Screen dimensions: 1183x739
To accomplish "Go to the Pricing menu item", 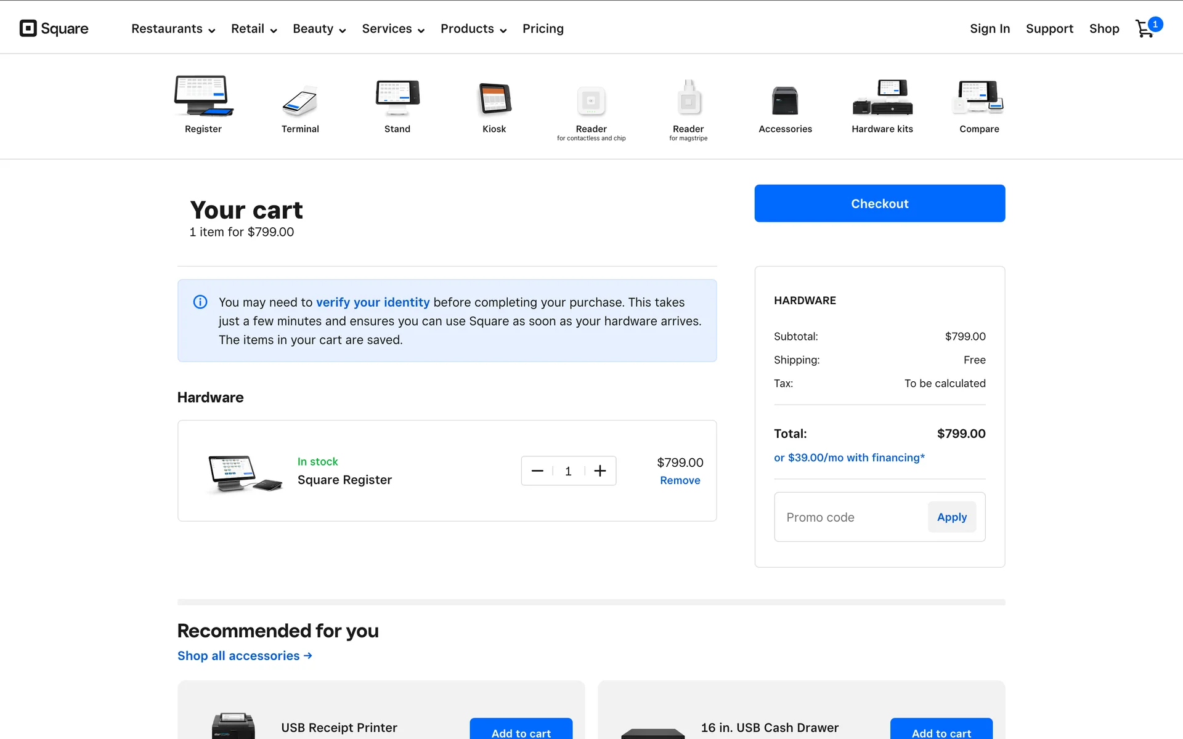I will point(543,29).
